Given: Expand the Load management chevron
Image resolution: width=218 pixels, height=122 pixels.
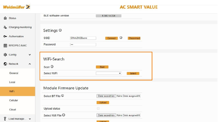Looking at the screenshot, I should point(30,119).
